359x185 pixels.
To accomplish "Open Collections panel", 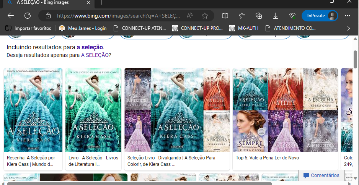I will click(x=259, y=16).
